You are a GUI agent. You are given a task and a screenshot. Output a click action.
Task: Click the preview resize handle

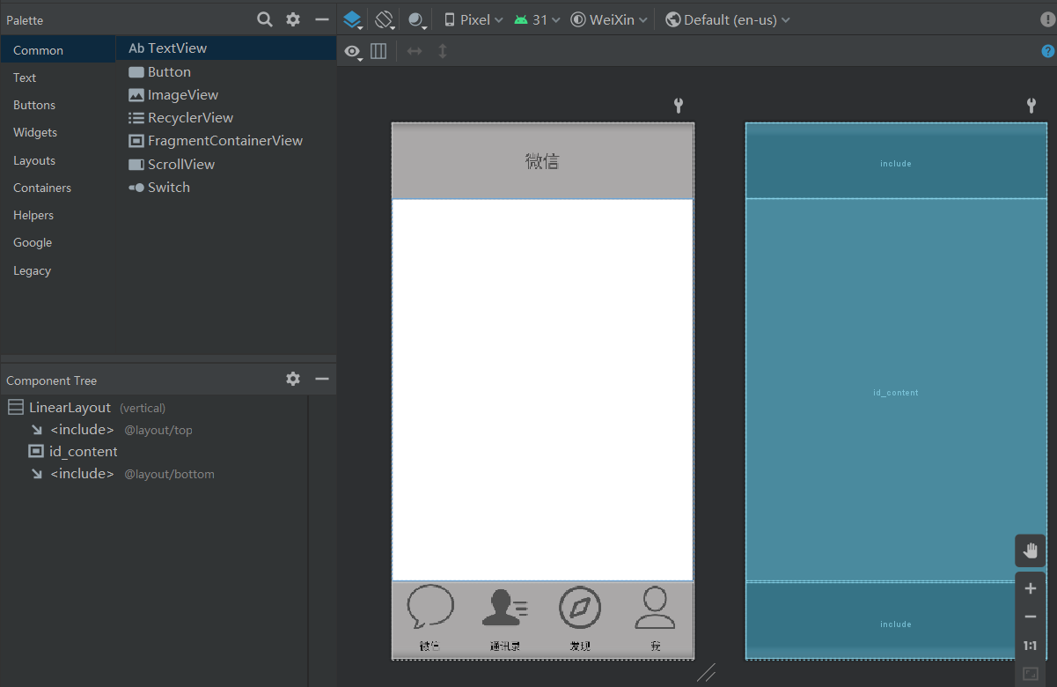[x=707, y=673]
